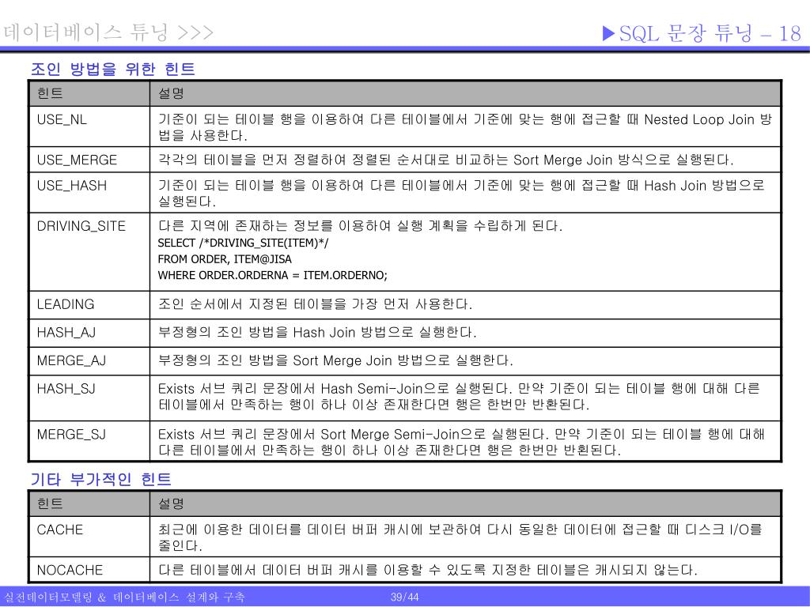Select the heading 조인 방법을 위한 힌트
This screenshot has height=607, width=810.
coord(112,69)
